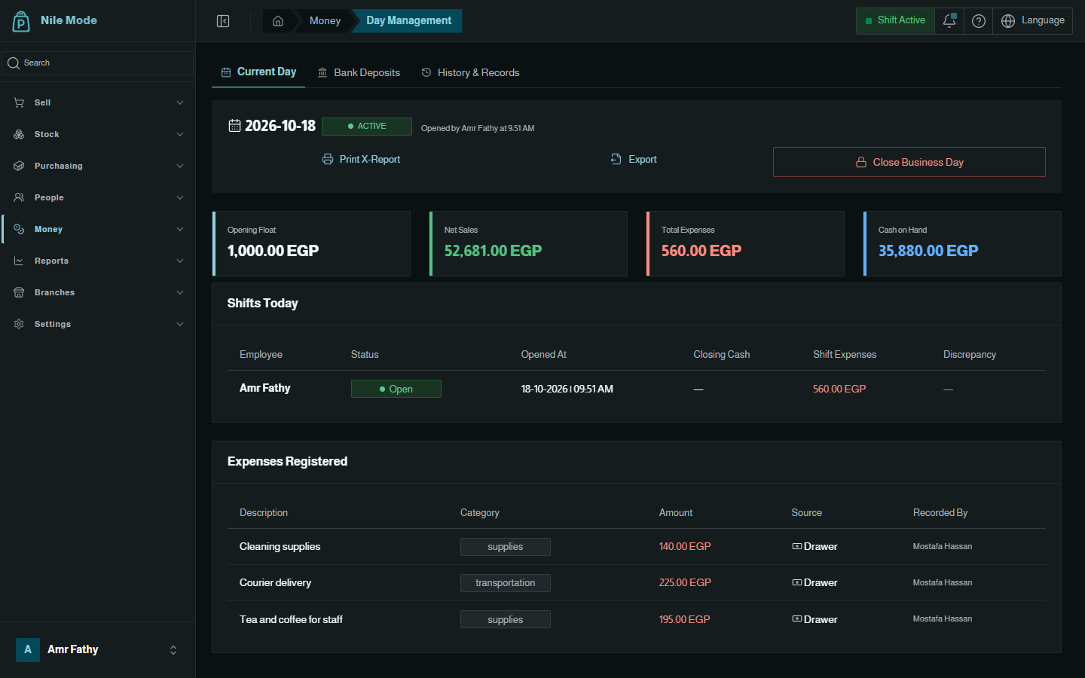
Task: Export the day data
Action: tap(634, 159)
